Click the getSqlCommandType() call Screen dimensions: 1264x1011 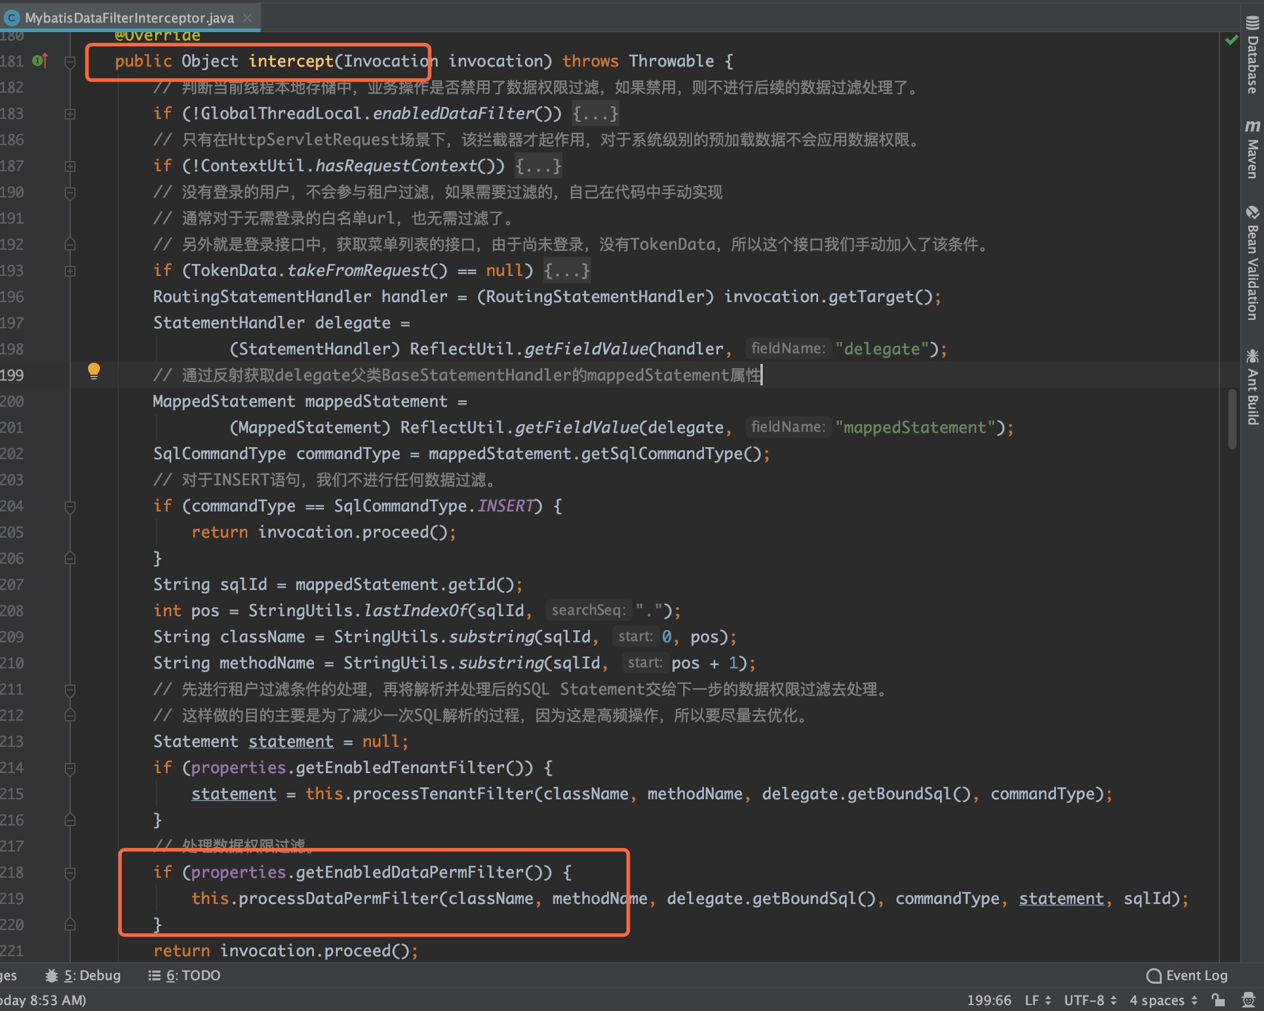pyautogui.click(x=671, y=454)
